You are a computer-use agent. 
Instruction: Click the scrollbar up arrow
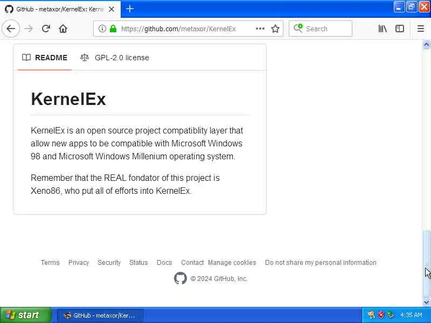tap(426, 44)
